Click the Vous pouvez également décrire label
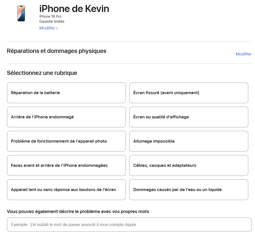255x233 pixels. (x=78, y=212)
